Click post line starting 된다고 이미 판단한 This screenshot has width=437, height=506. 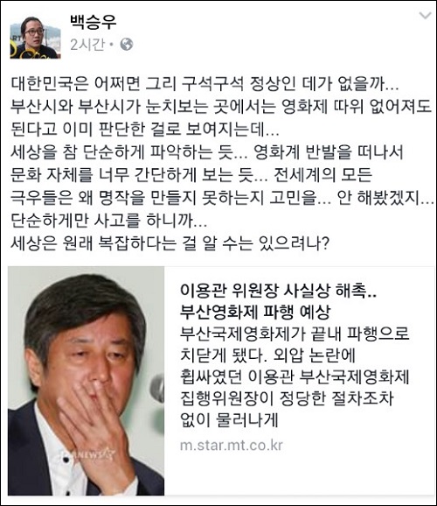pos(145,129)
